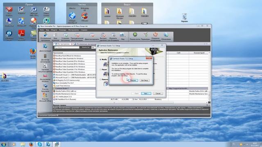Click the Windows Start button
This screenshot has width=262, height=147.
[4, 144]
